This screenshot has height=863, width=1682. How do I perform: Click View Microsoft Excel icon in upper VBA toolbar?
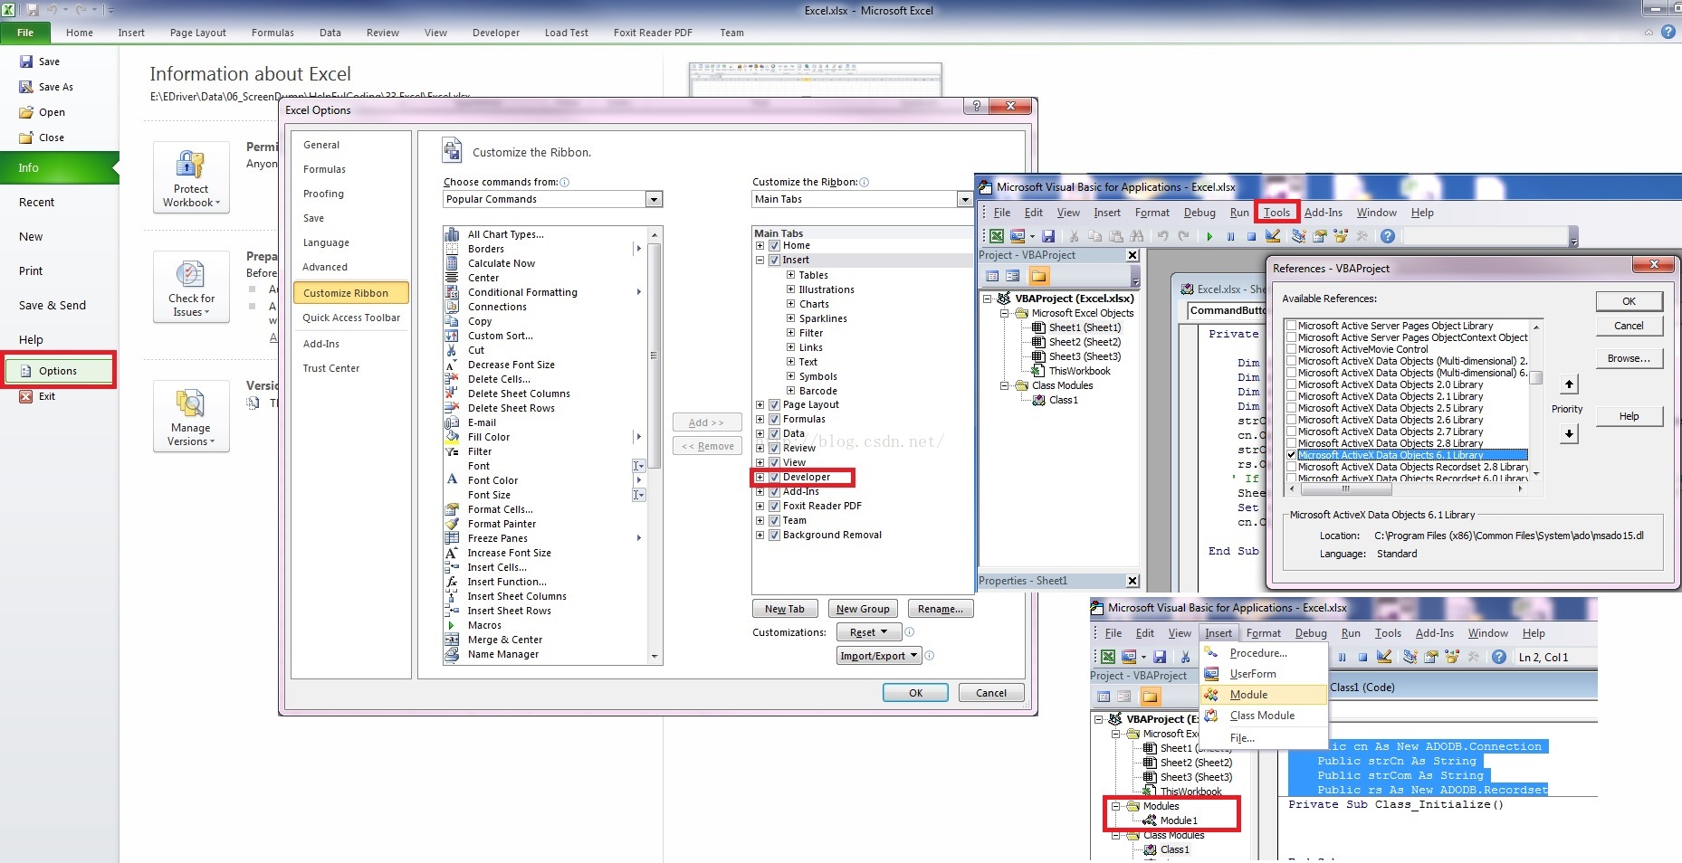997,236
